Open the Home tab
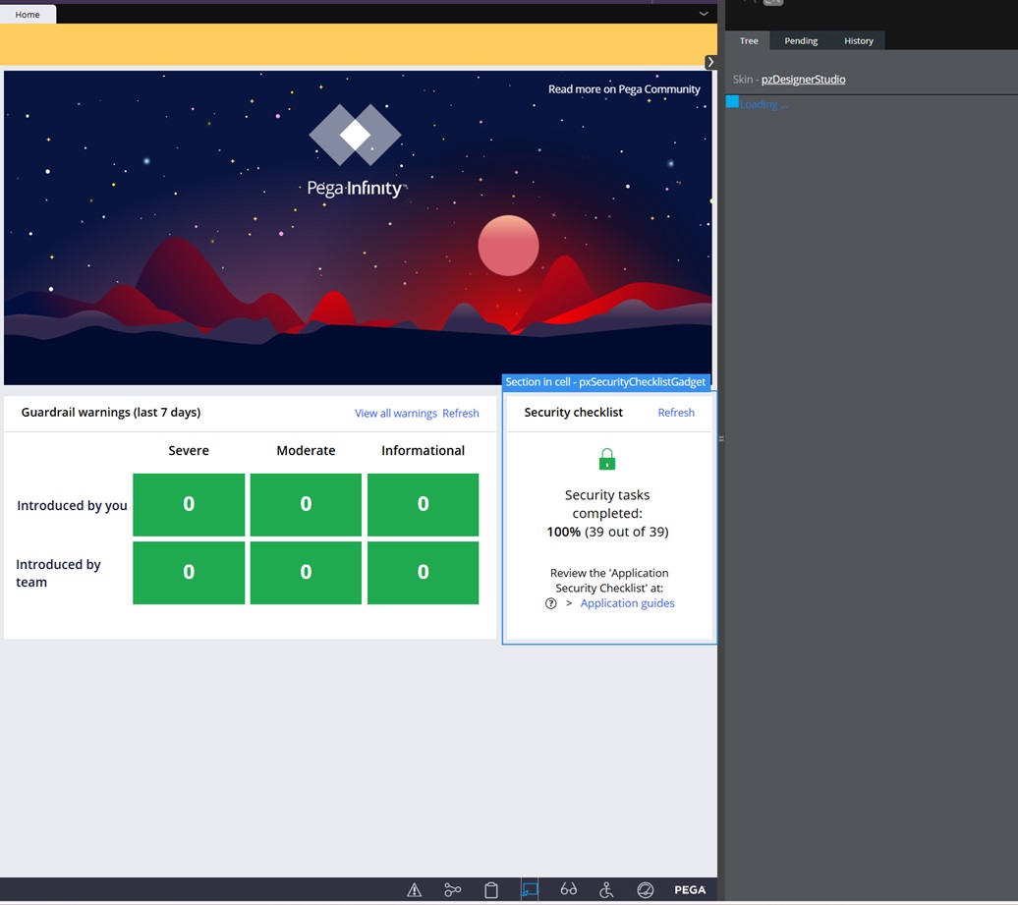1018x905 pixels. coord(28,15)
